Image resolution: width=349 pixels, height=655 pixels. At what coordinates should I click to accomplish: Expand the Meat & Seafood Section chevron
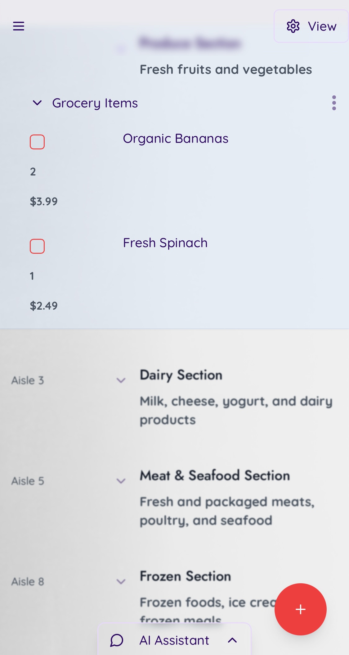coord(121,481)
